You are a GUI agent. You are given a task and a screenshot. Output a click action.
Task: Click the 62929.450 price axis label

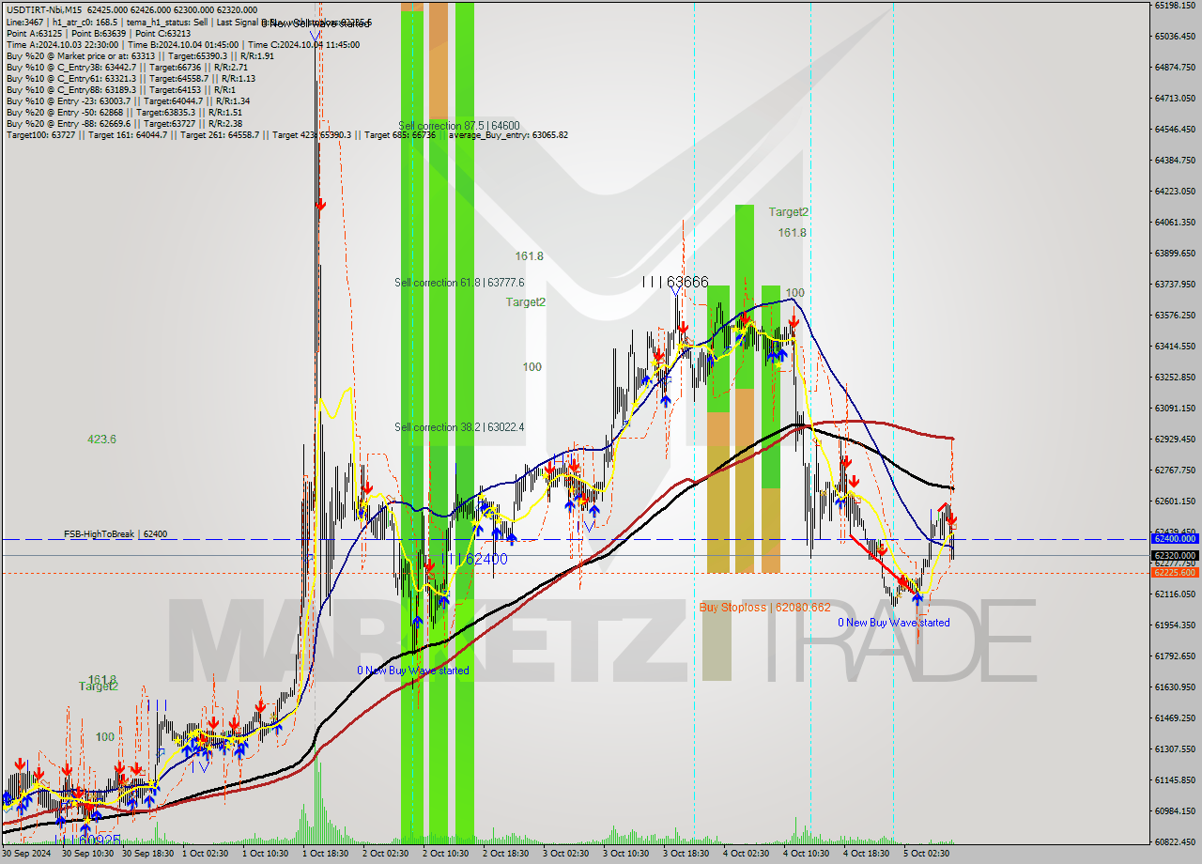1175,440
